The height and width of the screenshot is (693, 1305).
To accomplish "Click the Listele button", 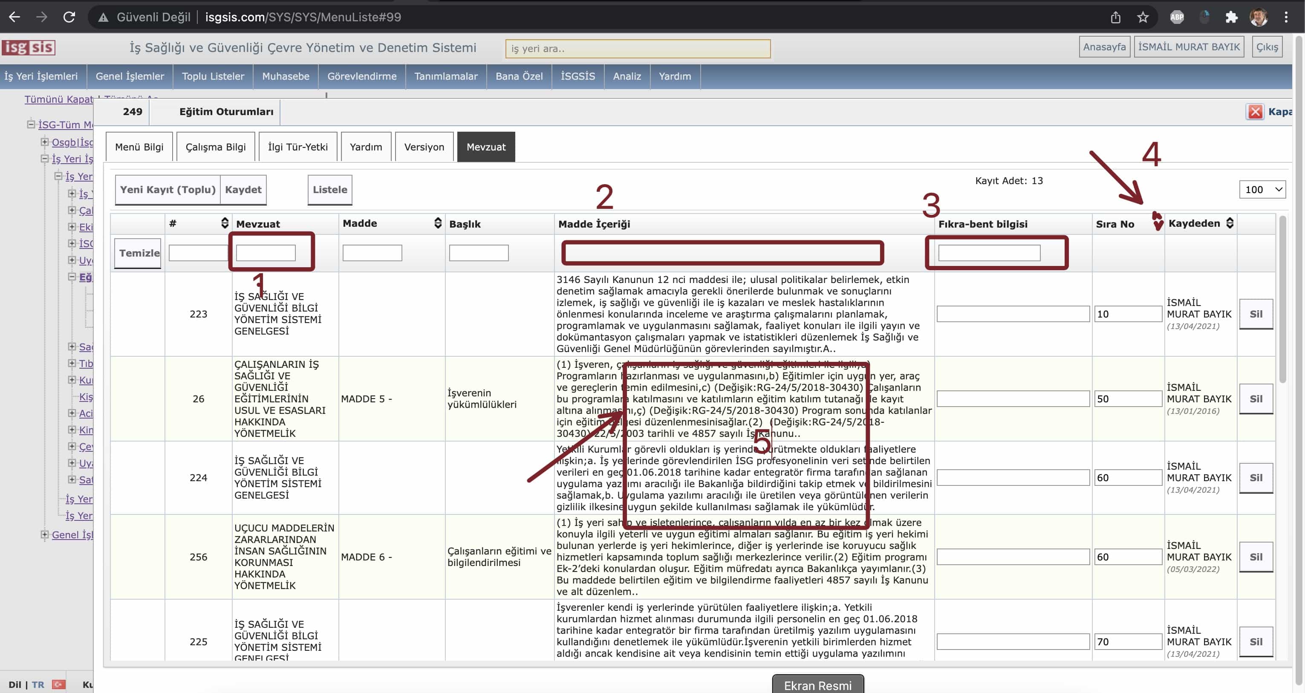I will click(329, 190).
